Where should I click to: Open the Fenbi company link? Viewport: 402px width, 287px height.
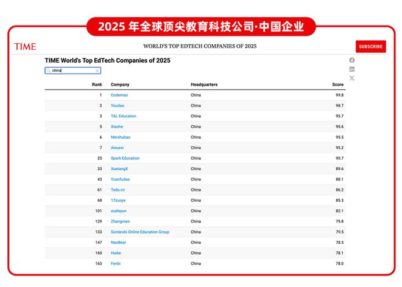[116, 263]
